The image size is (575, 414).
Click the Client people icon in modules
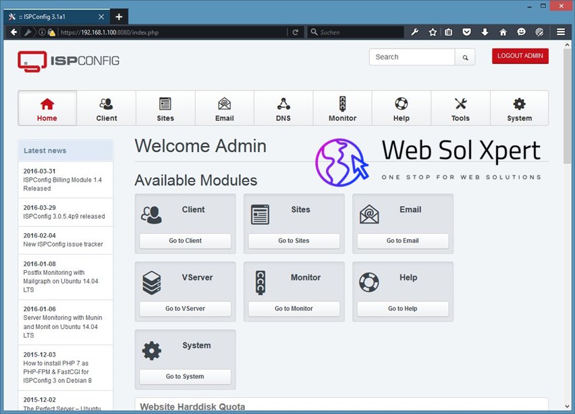(x=151, y=215)
